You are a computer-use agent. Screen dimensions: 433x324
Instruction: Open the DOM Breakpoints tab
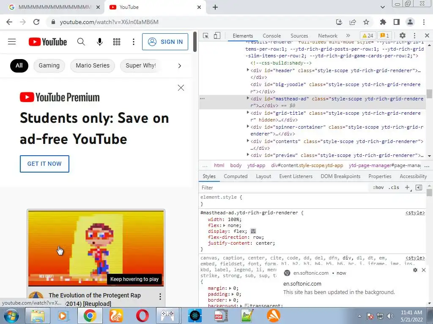coord(340,176)
